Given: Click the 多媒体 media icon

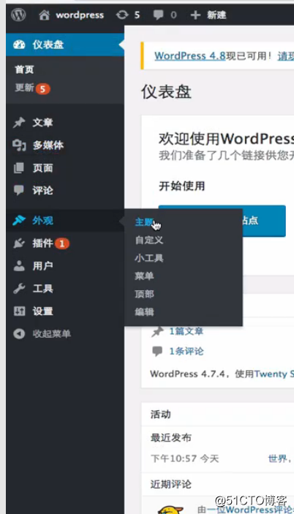Looking at the screenshot, I should tap(19, 145).
